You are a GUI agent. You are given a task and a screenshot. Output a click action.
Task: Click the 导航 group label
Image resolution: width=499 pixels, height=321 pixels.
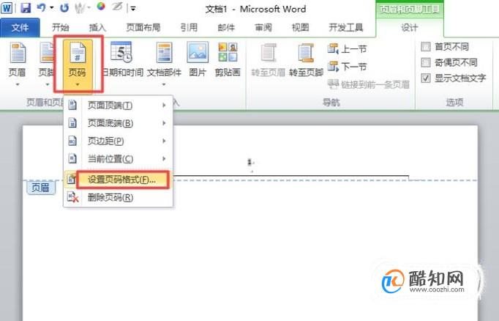point(331,103)
